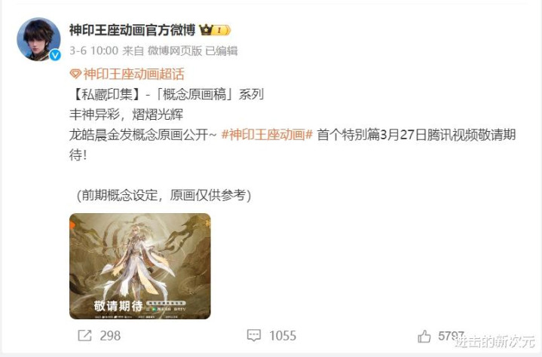Click the 进击的新次元 watermark text
542x357 pixels.
pos(495,341)
